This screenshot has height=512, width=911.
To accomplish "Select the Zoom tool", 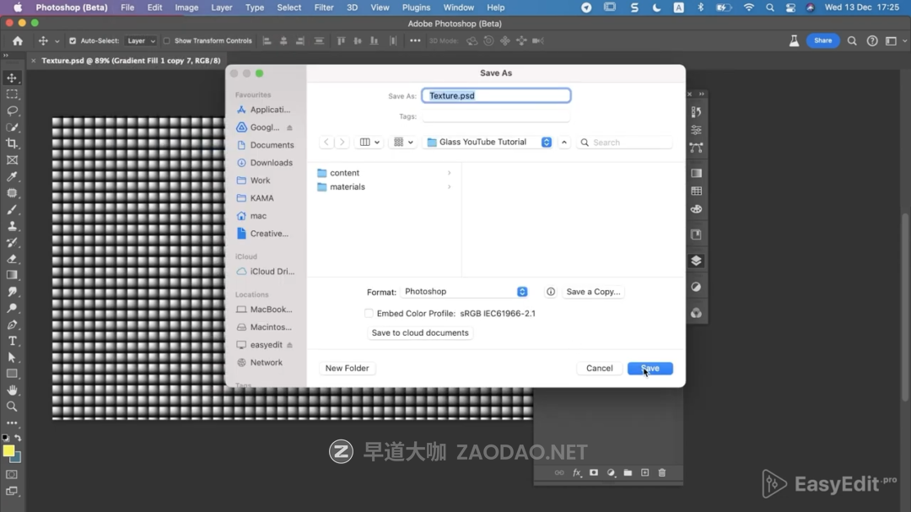I will (x=12, y=407).
